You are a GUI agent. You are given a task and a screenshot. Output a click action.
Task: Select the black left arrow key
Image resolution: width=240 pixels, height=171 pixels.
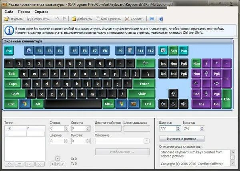click(x=163, y=104)
